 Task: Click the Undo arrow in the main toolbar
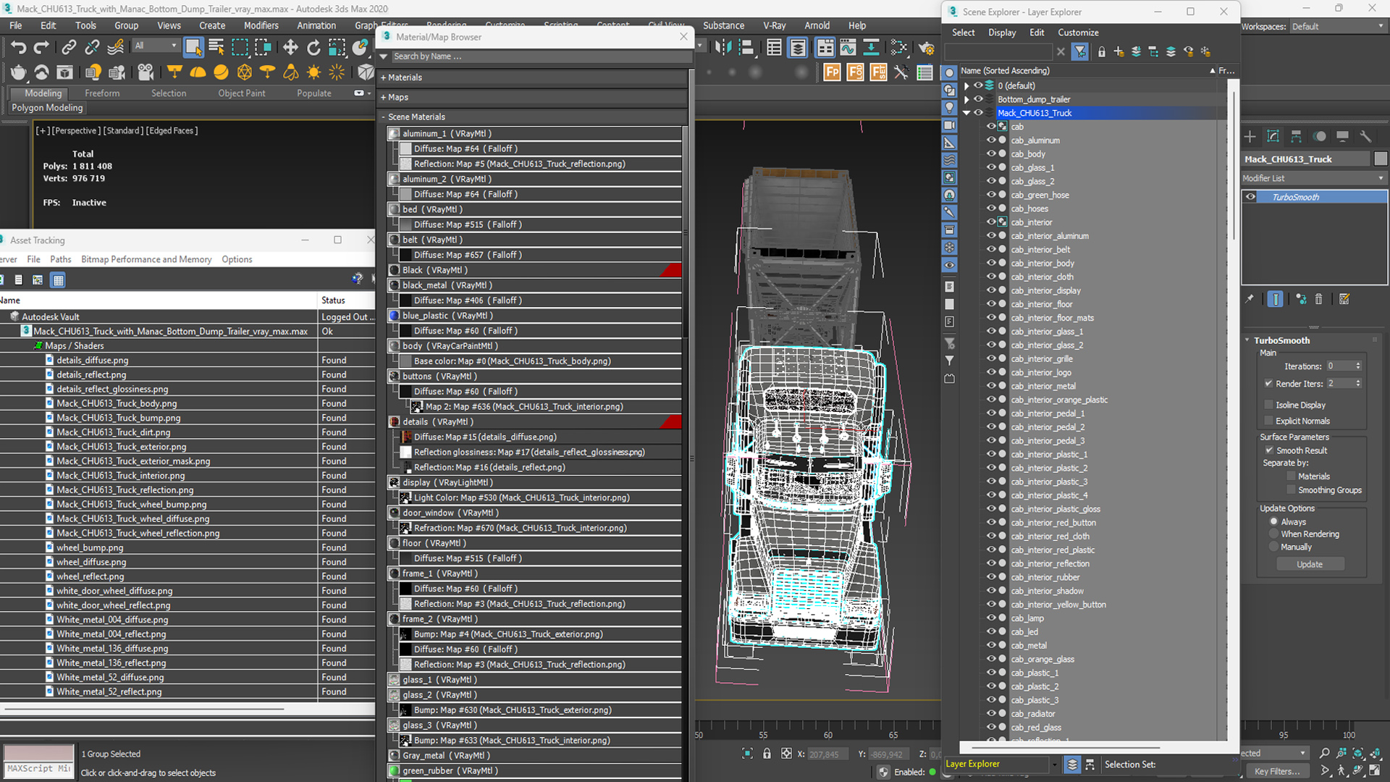coord(18,48)
